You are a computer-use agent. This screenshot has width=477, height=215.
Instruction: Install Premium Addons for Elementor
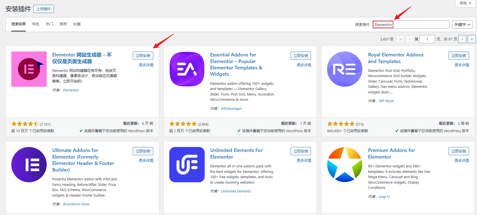(x=459, y=151)
